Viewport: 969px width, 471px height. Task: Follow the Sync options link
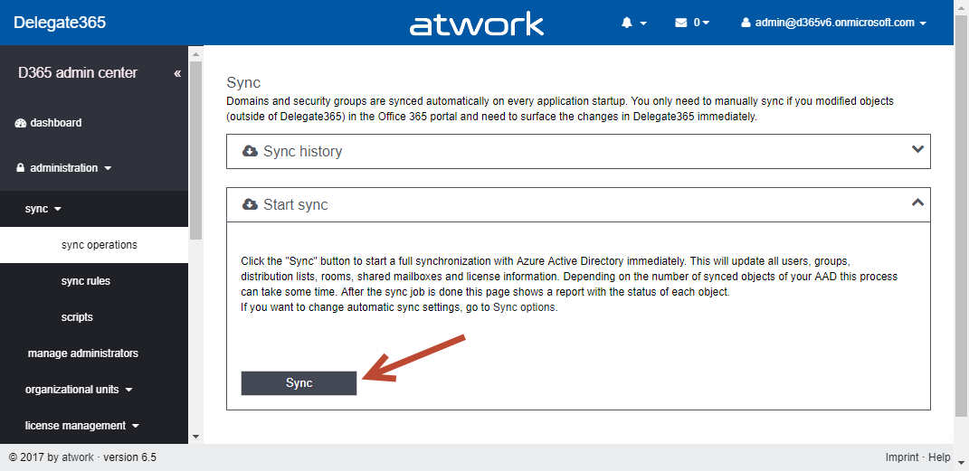tap(524, 306)
